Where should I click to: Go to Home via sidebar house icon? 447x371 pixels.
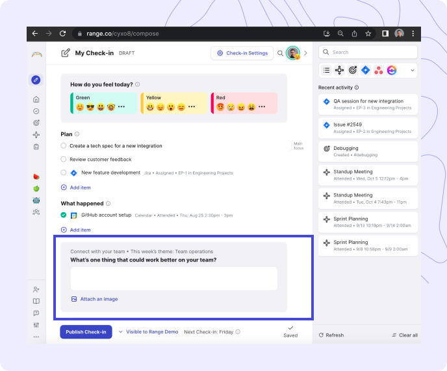tap(36, 99)
